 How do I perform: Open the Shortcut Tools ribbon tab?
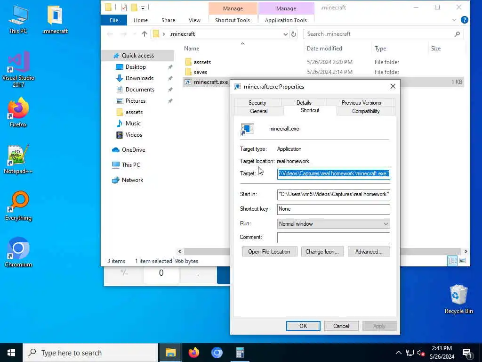click(233, 20)
